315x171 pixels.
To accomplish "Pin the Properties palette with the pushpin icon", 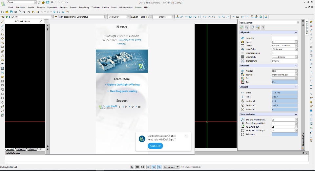I will (303, 25).
